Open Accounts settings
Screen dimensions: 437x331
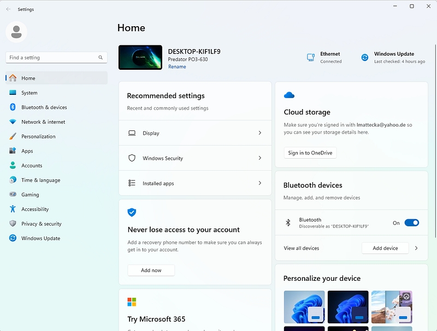coord(57,165)
